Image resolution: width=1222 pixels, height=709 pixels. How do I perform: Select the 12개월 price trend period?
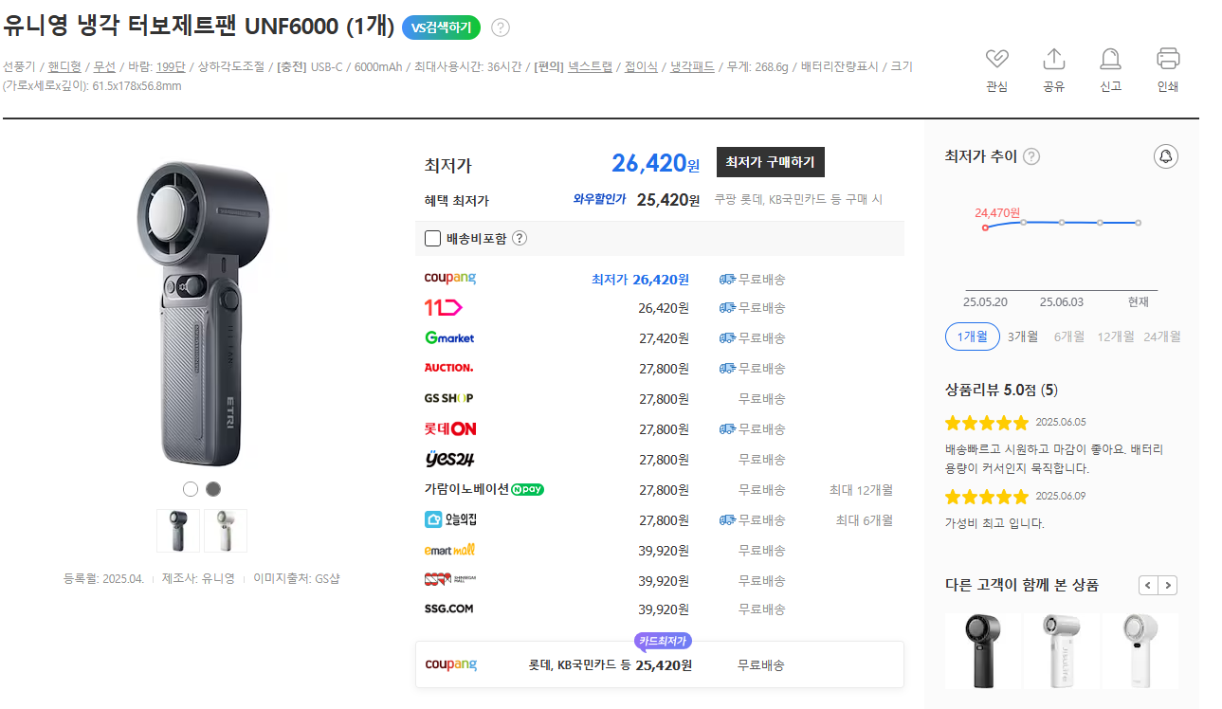[x=1116, y=336]
